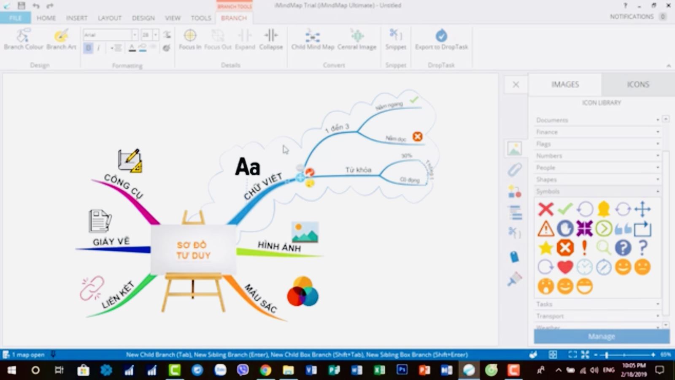Screen dimensions: 675x380
Task: Click the Manage button
Action: pyautogui.click(x=601, y=337)
